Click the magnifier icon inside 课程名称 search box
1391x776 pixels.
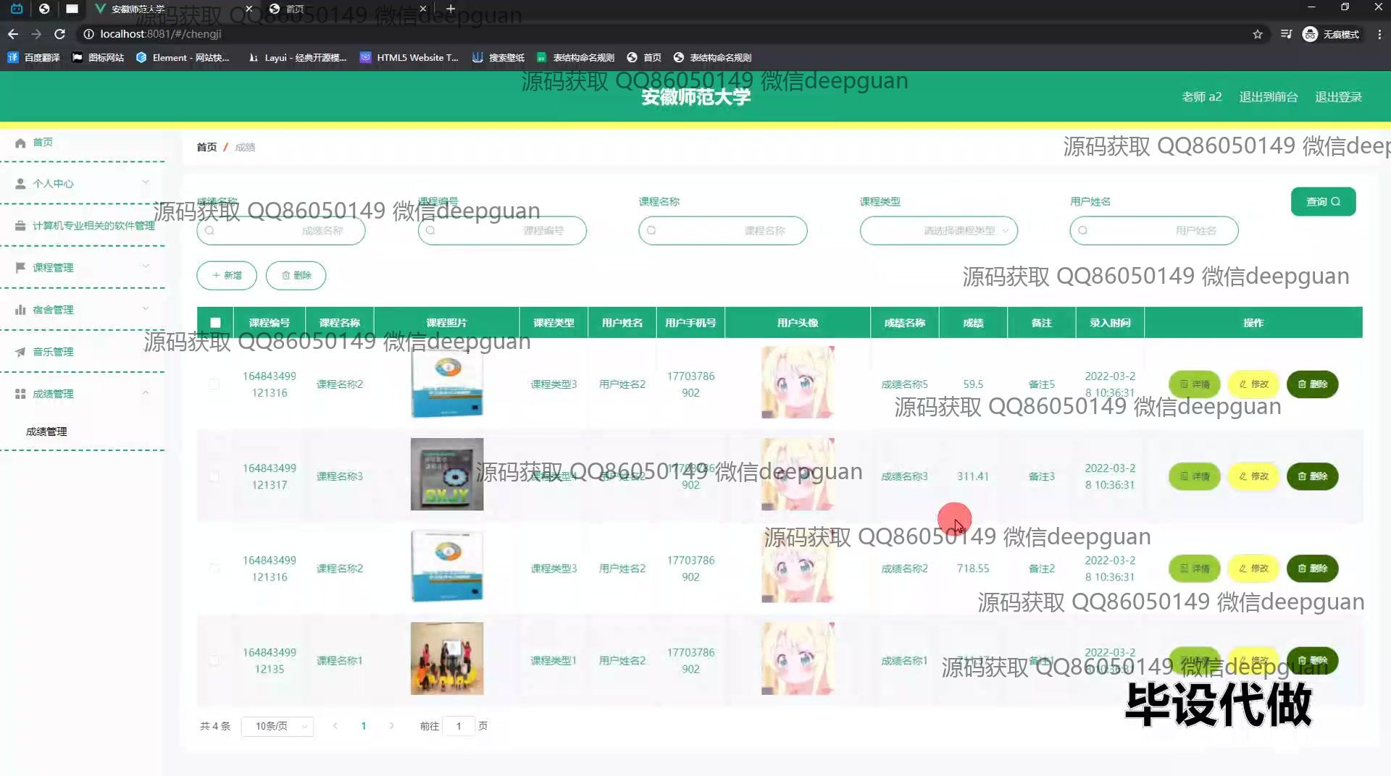pos(651,230)
